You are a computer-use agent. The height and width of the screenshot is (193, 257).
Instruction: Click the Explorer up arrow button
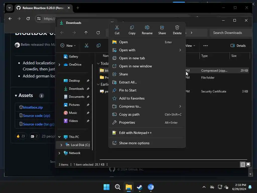coord(86,33)
